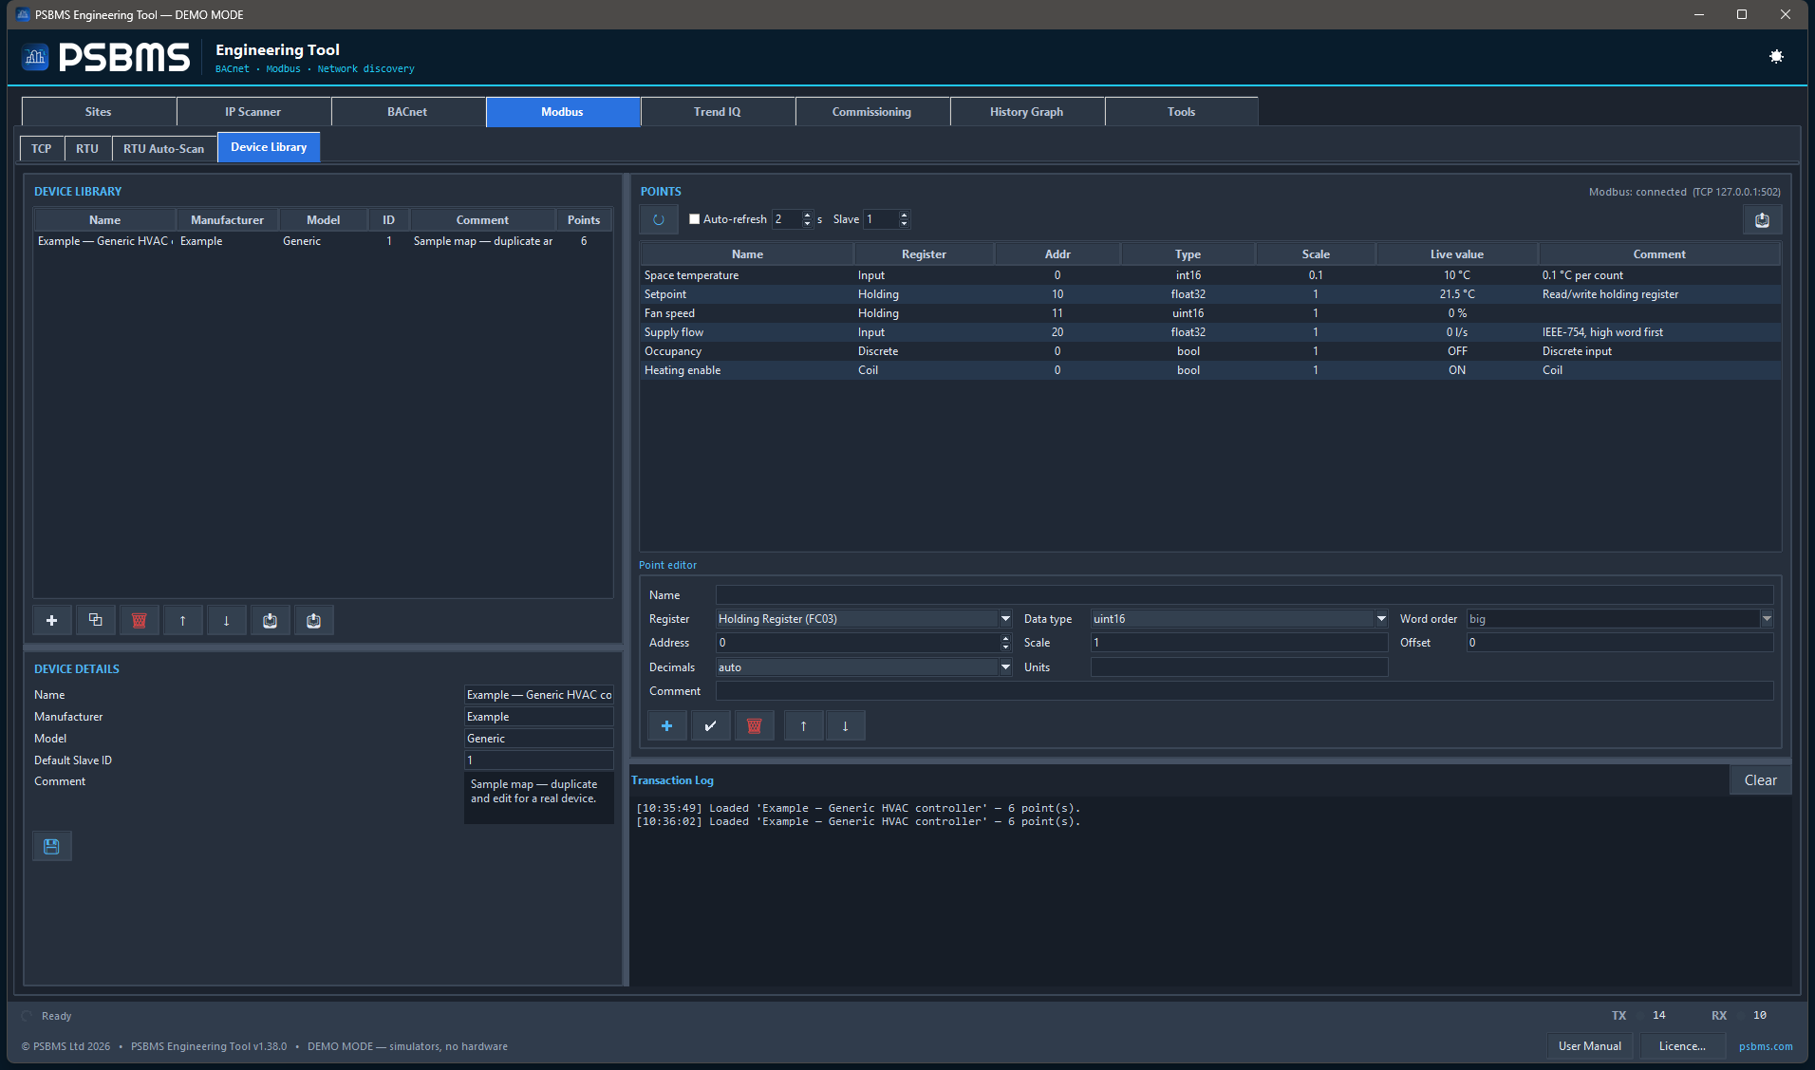Screen dimensions: 1815x1070
Task: Switch to the IP Scanner tab
Action: point(253,112)
